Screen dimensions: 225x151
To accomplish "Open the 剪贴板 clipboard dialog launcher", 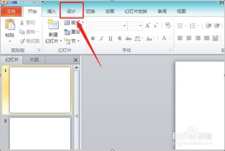I will [x=39, y=50].
